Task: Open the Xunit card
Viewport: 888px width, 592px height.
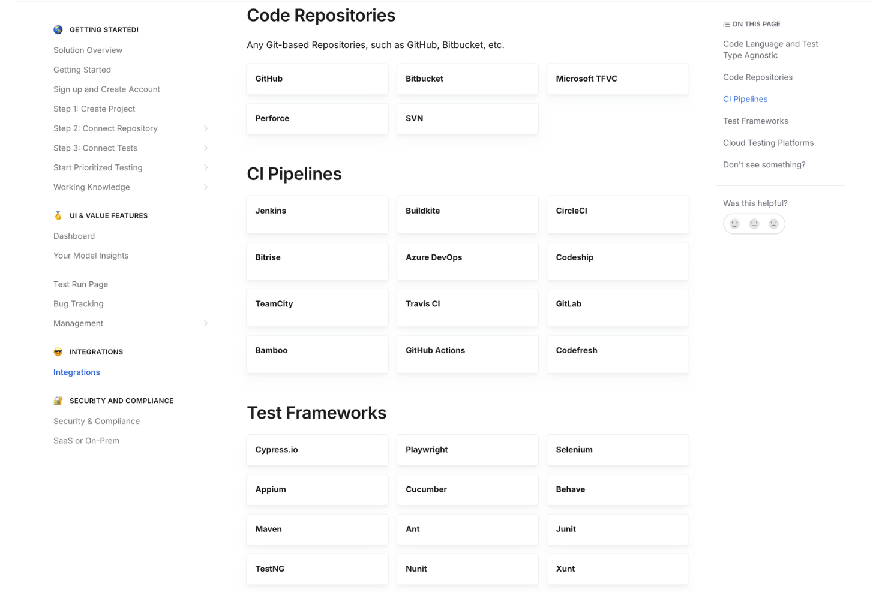Action: pyautogui.click(x=618, y=569)
